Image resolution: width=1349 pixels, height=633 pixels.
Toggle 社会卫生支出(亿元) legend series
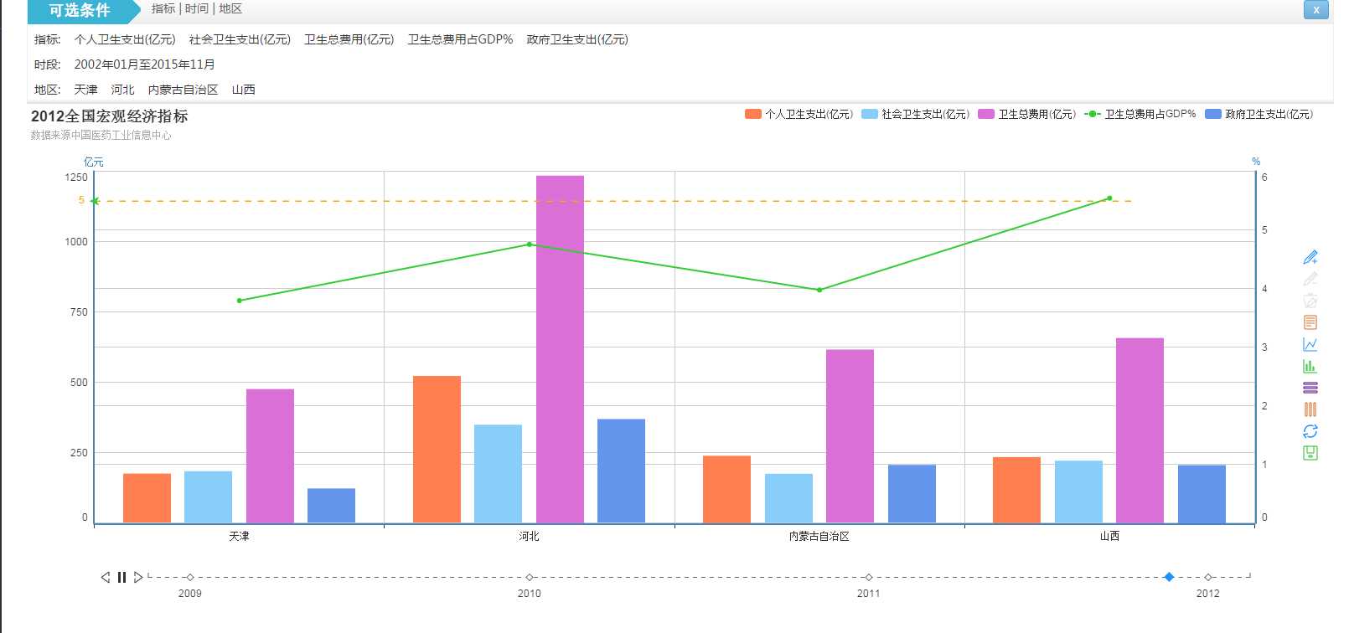coord(915,114)
